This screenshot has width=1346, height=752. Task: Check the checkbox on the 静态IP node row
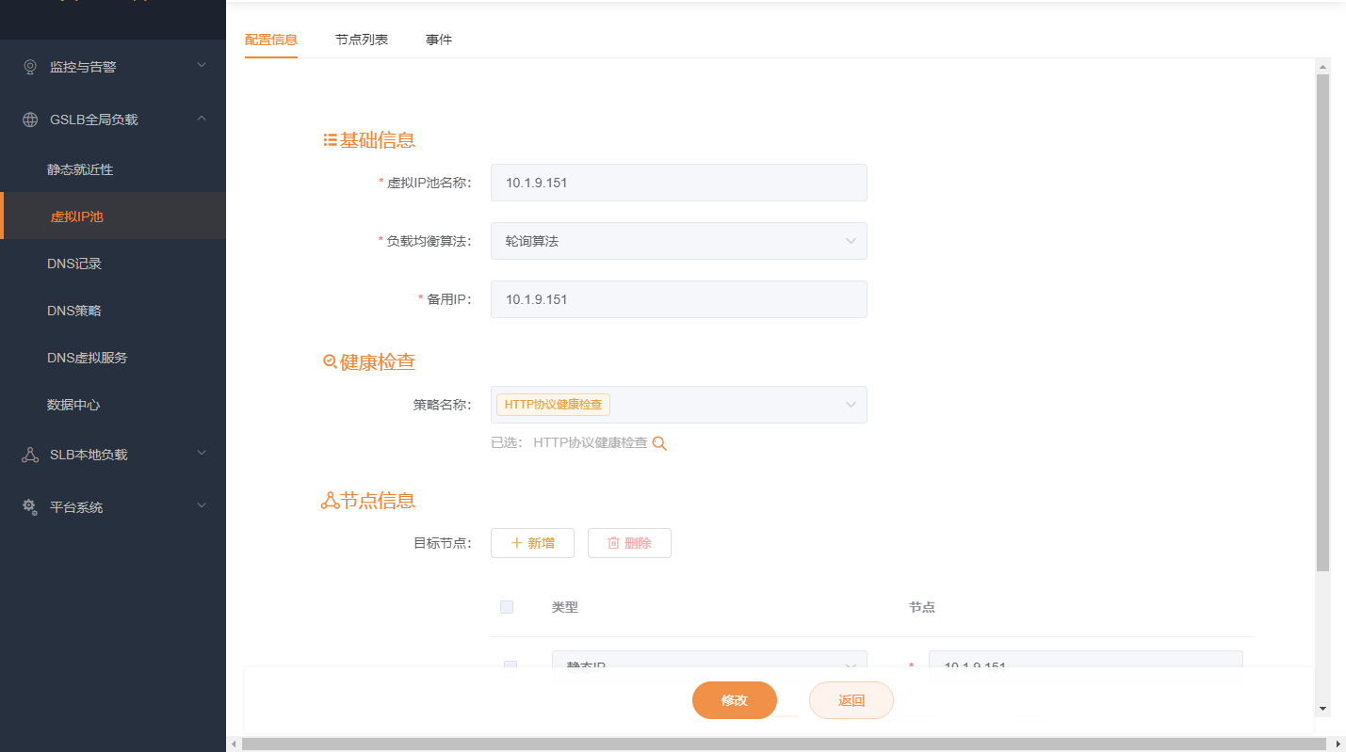tap(510, 666)
